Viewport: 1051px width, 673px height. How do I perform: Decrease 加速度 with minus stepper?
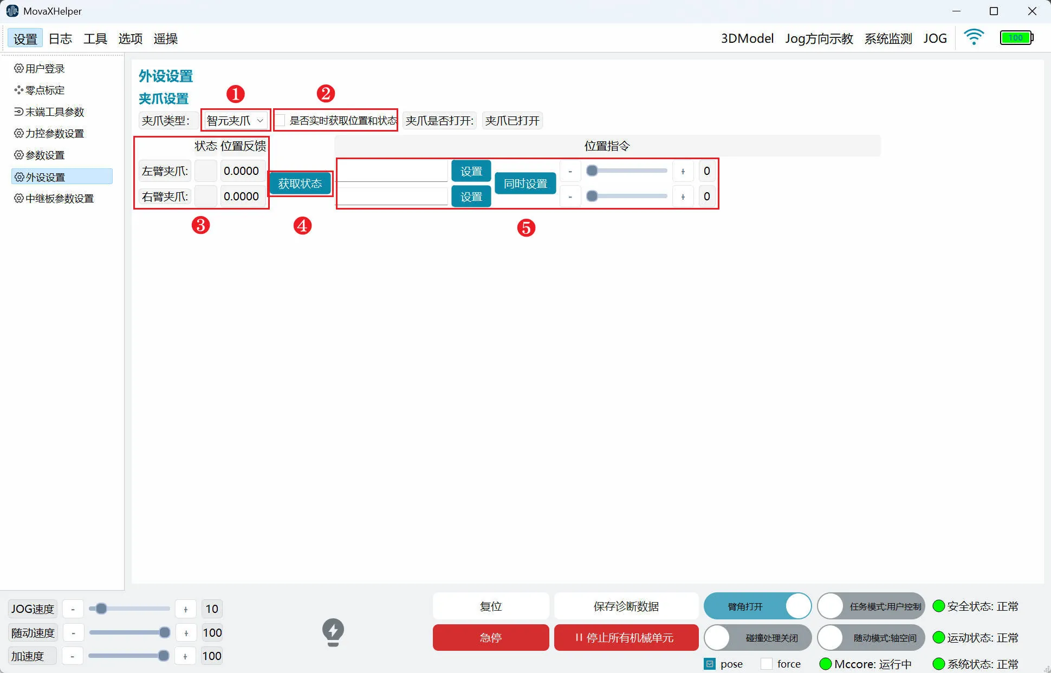click(x=73, y=656)
